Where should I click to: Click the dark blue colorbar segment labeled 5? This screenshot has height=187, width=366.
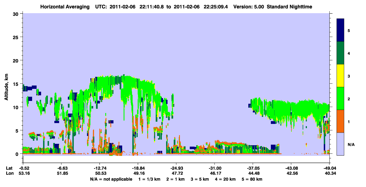pyautogui.click(x=340, y=30)
